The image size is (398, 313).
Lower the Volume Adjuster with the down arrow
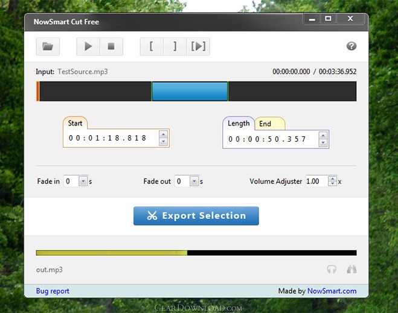(333, 184)
